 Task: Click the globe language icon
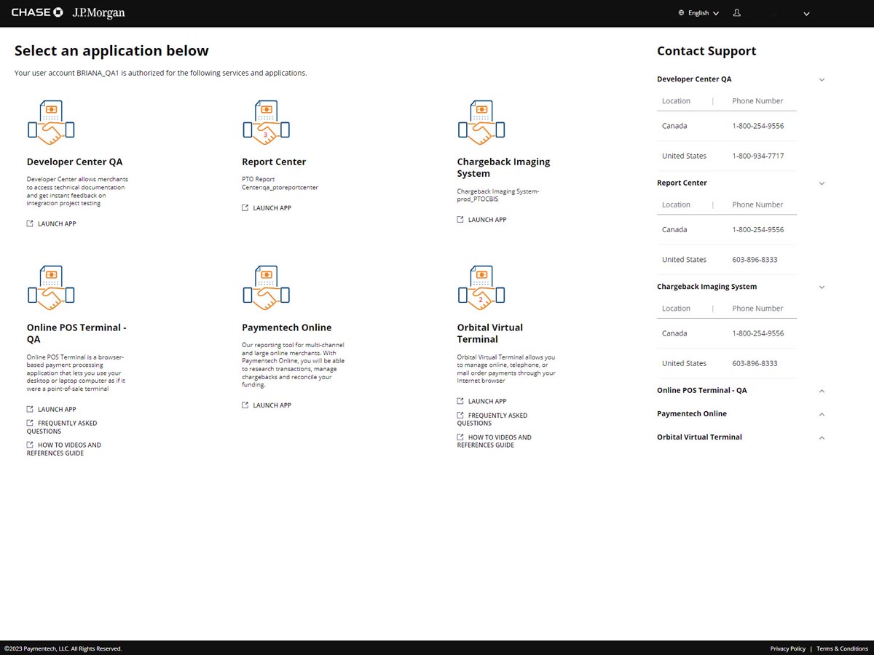[x=681, y=13]
